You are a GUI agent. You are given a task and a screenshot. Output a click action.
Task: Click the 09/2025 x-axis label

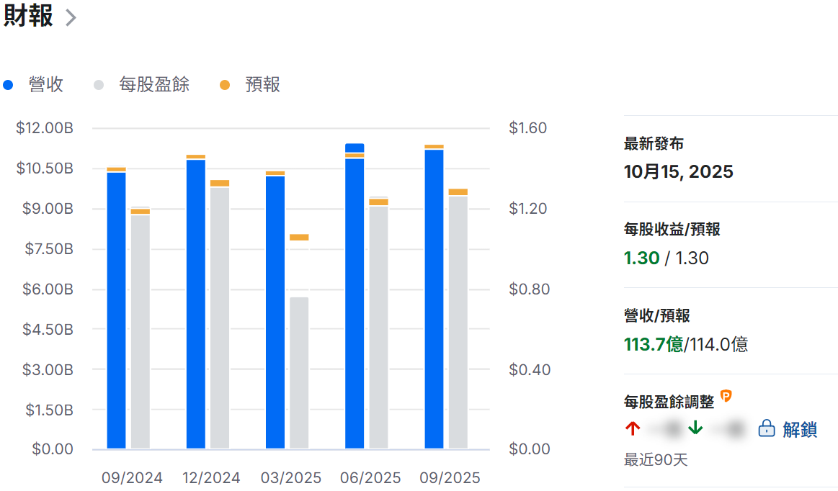450,478
